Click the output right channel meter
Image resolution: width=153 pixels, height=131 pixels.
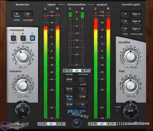108,65
